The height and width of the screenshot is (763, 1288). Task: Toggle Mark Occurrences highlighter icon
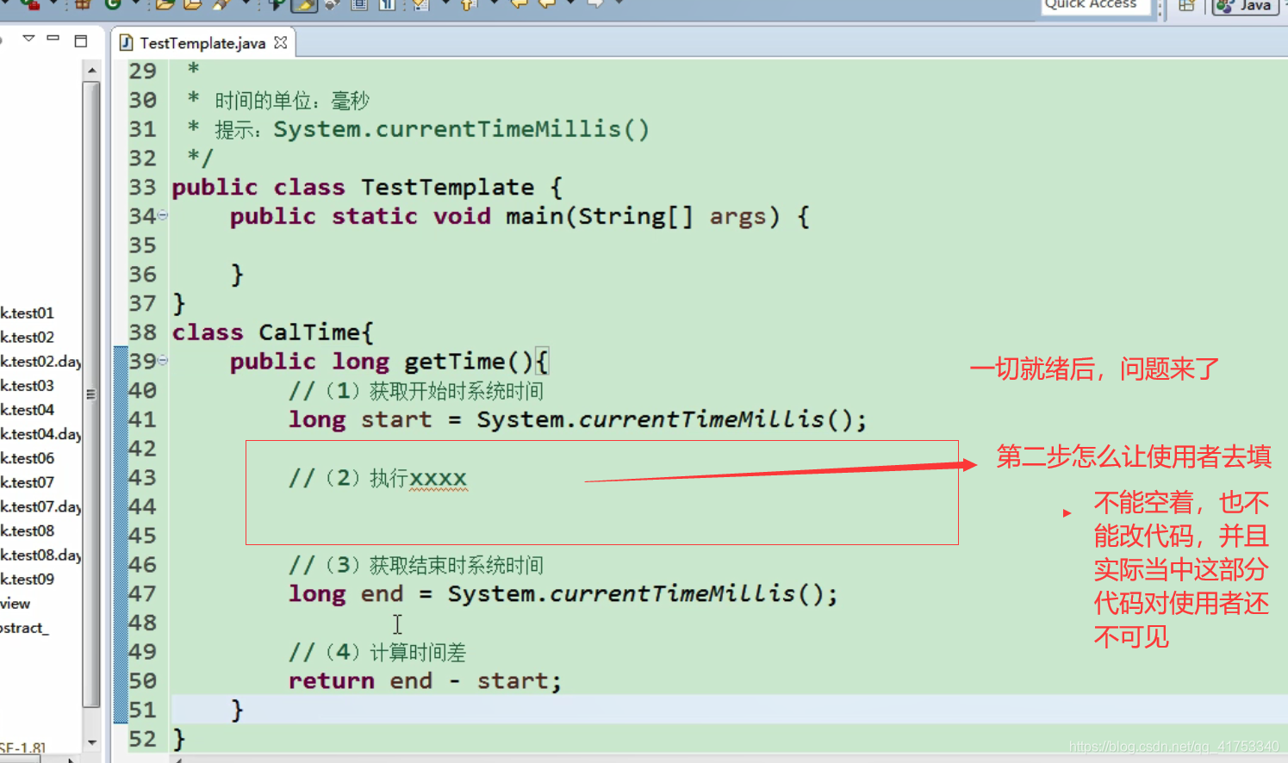click(x=304, y=5)
